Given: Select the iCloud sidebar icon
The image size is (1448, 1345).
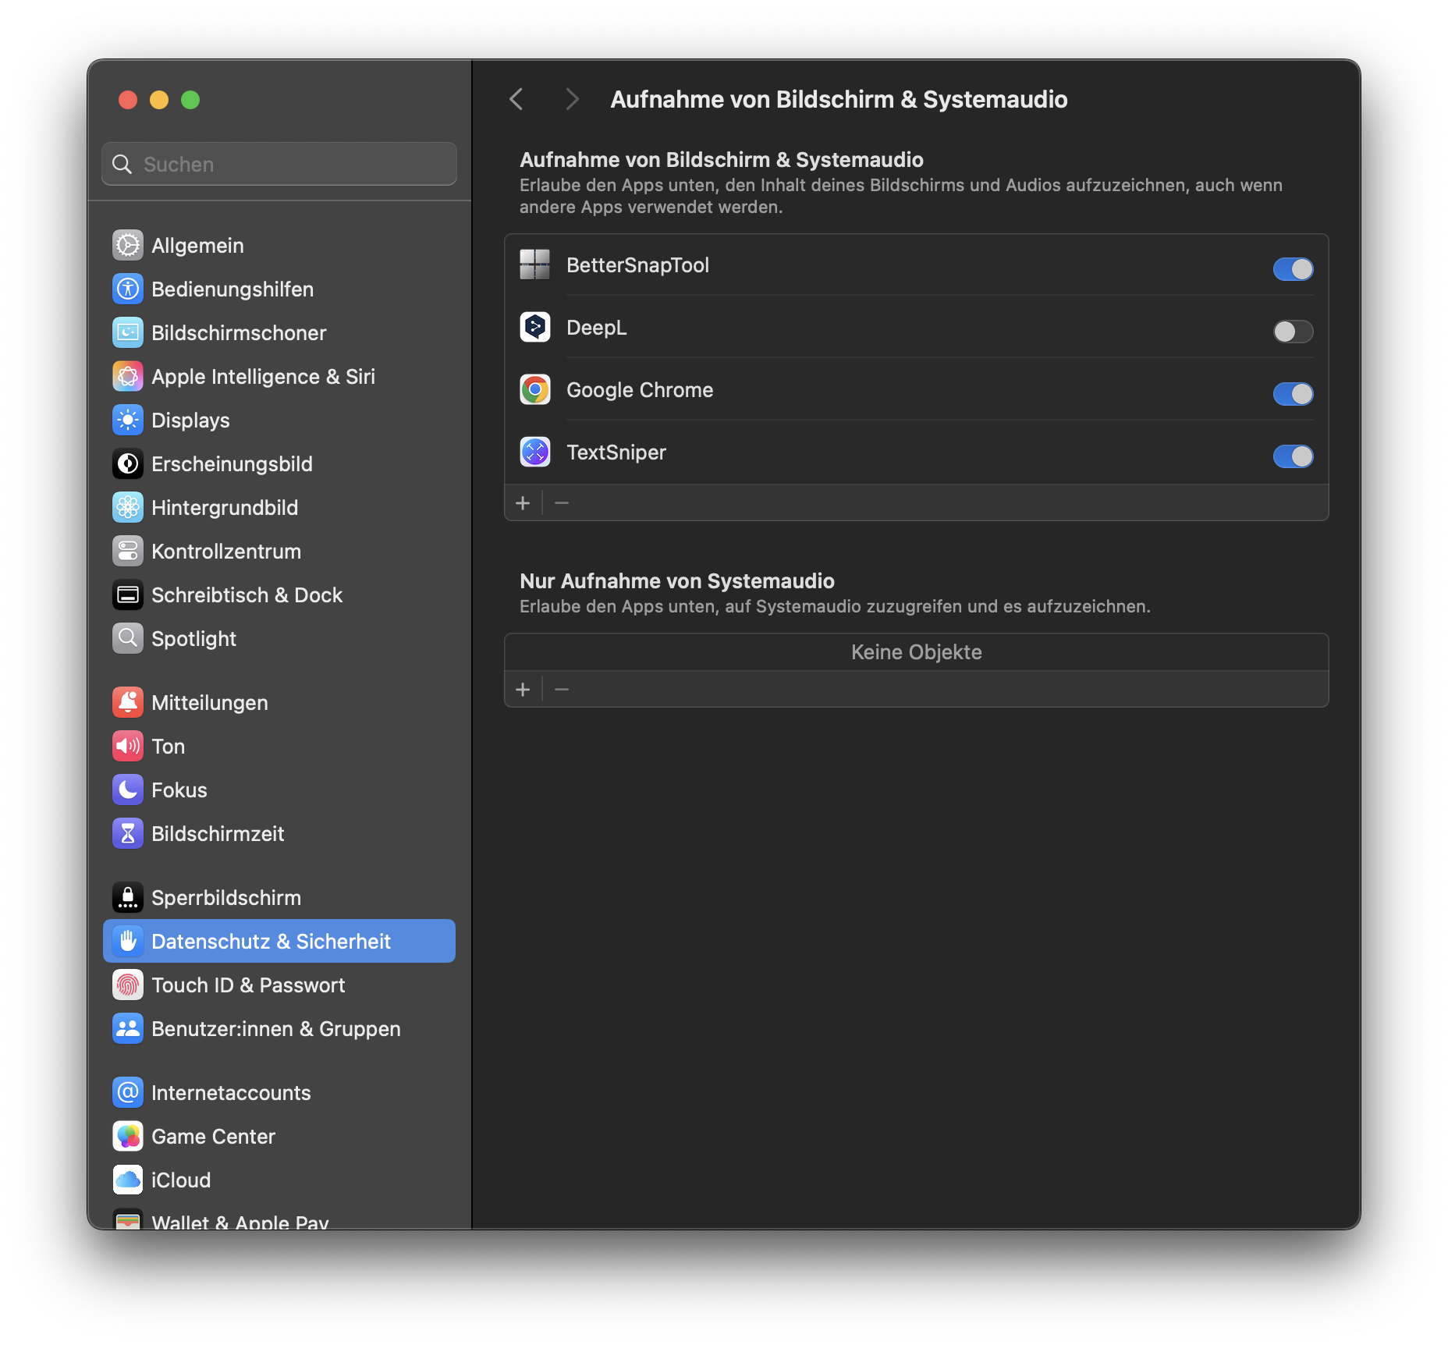Looking at the screenshot, I should (127, 1180).
